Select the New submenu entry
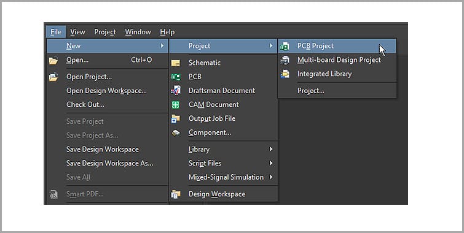Viewport: 464px width, 233px height. [x=108, y=46]
